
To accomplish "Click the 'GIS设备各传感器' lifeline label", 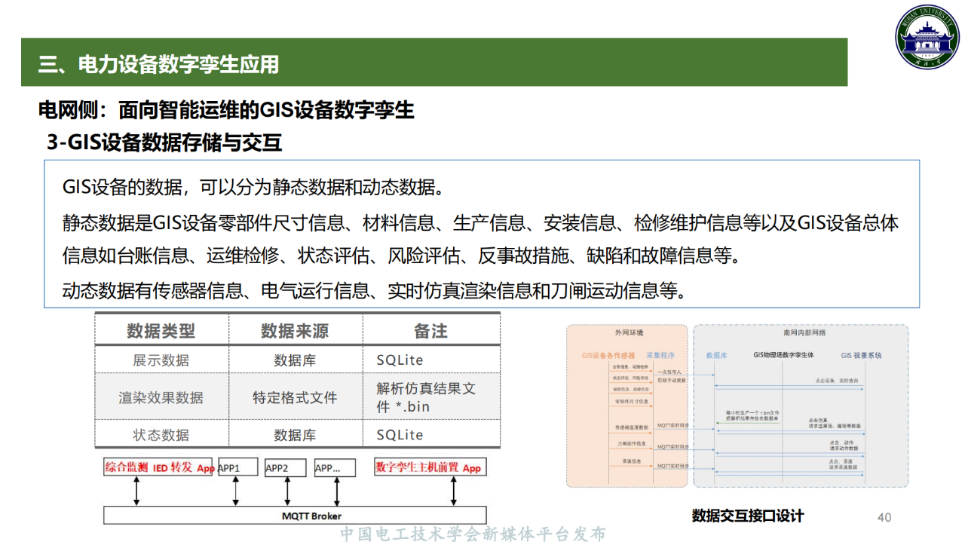I will coord(608,355).
